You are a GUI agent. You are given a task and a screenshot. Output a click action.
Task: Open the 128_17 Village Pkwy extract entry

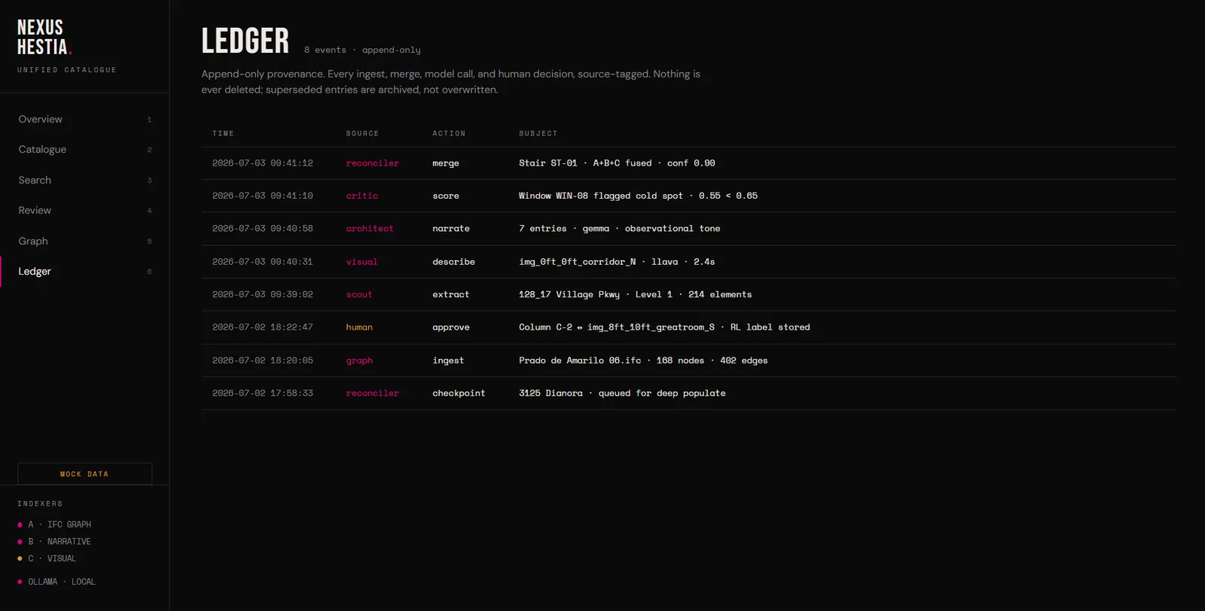click(635, 294)
